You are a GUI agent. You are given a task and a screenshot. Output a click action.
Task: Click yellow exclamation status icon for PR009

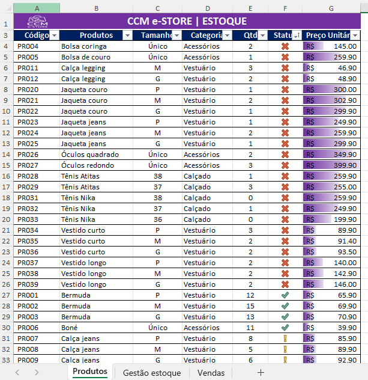pyautogui.click(x=285, y=360)
